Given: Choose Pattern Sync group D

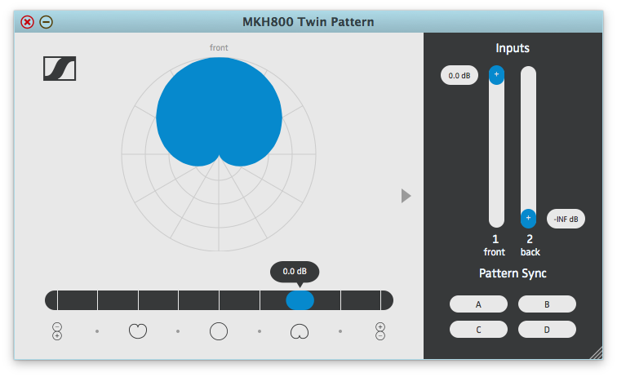Looking at the screenshot, I should [547, 330].
